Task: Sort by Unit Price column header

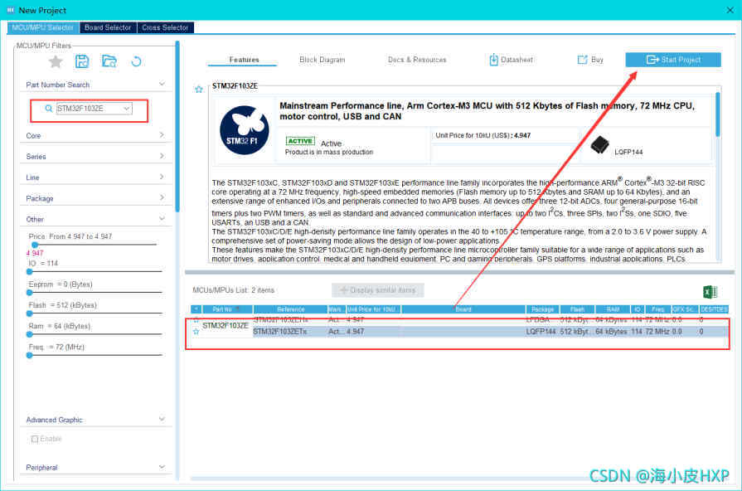Action: (x=373, y=309)
